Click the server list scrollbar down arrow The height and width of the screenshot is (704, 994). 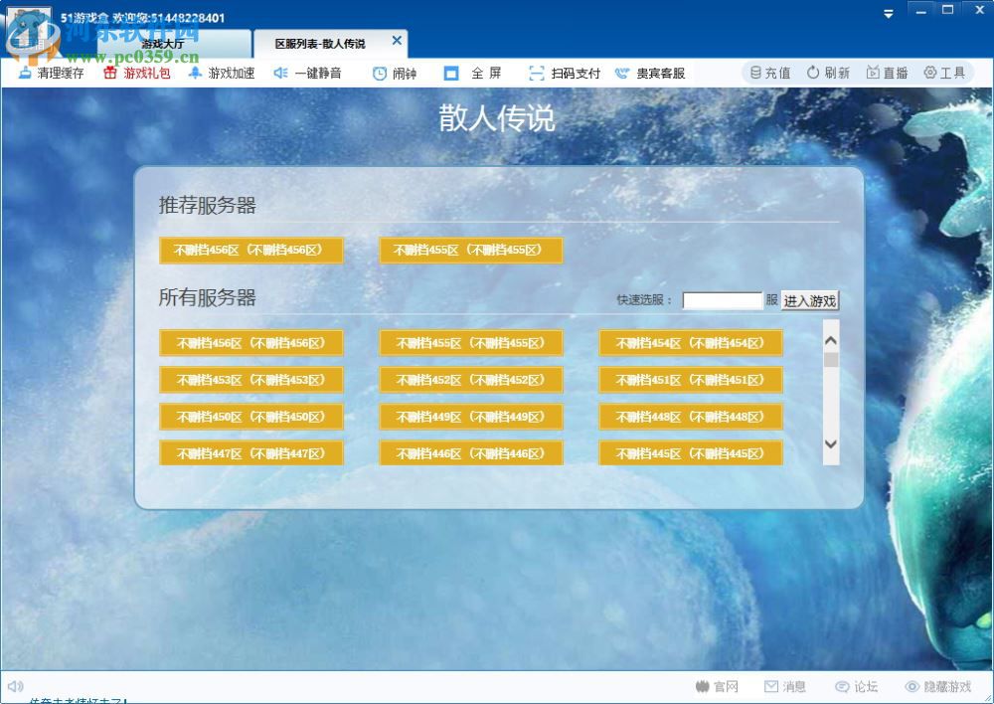coord(830,444)
